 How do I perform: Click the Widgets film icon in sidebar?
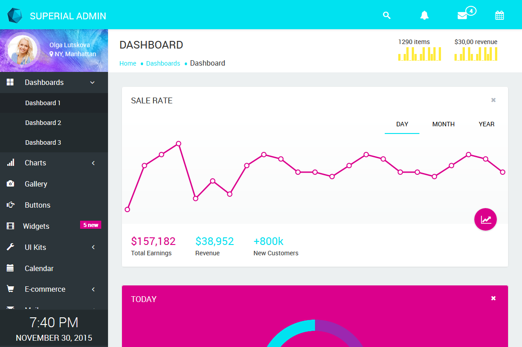pyautogui.click(x=10, y=226)
